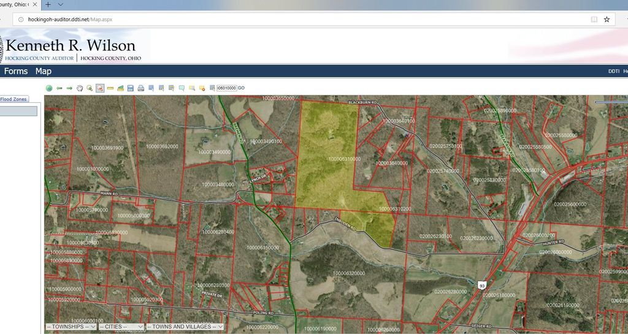Click the speech bubble annotation icon
The image size is (628, 334).
[x=182, y=88]
